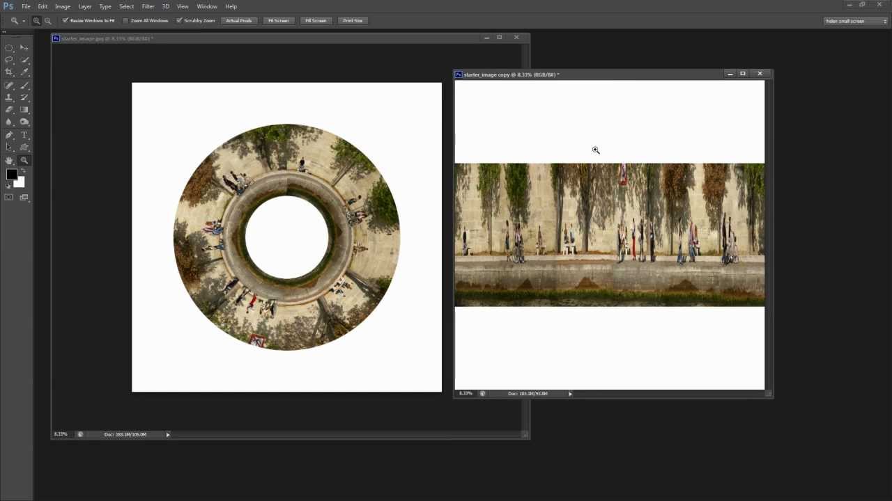Select the Healing Brush tool
This screenshot has height=501, width=892.
click(x=9, y=85)
